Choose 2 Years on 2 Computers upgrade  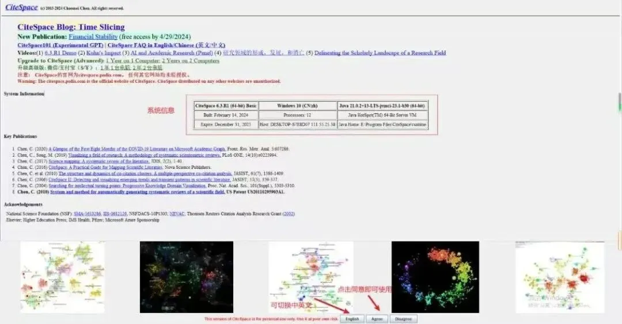(x=191, y=60)
